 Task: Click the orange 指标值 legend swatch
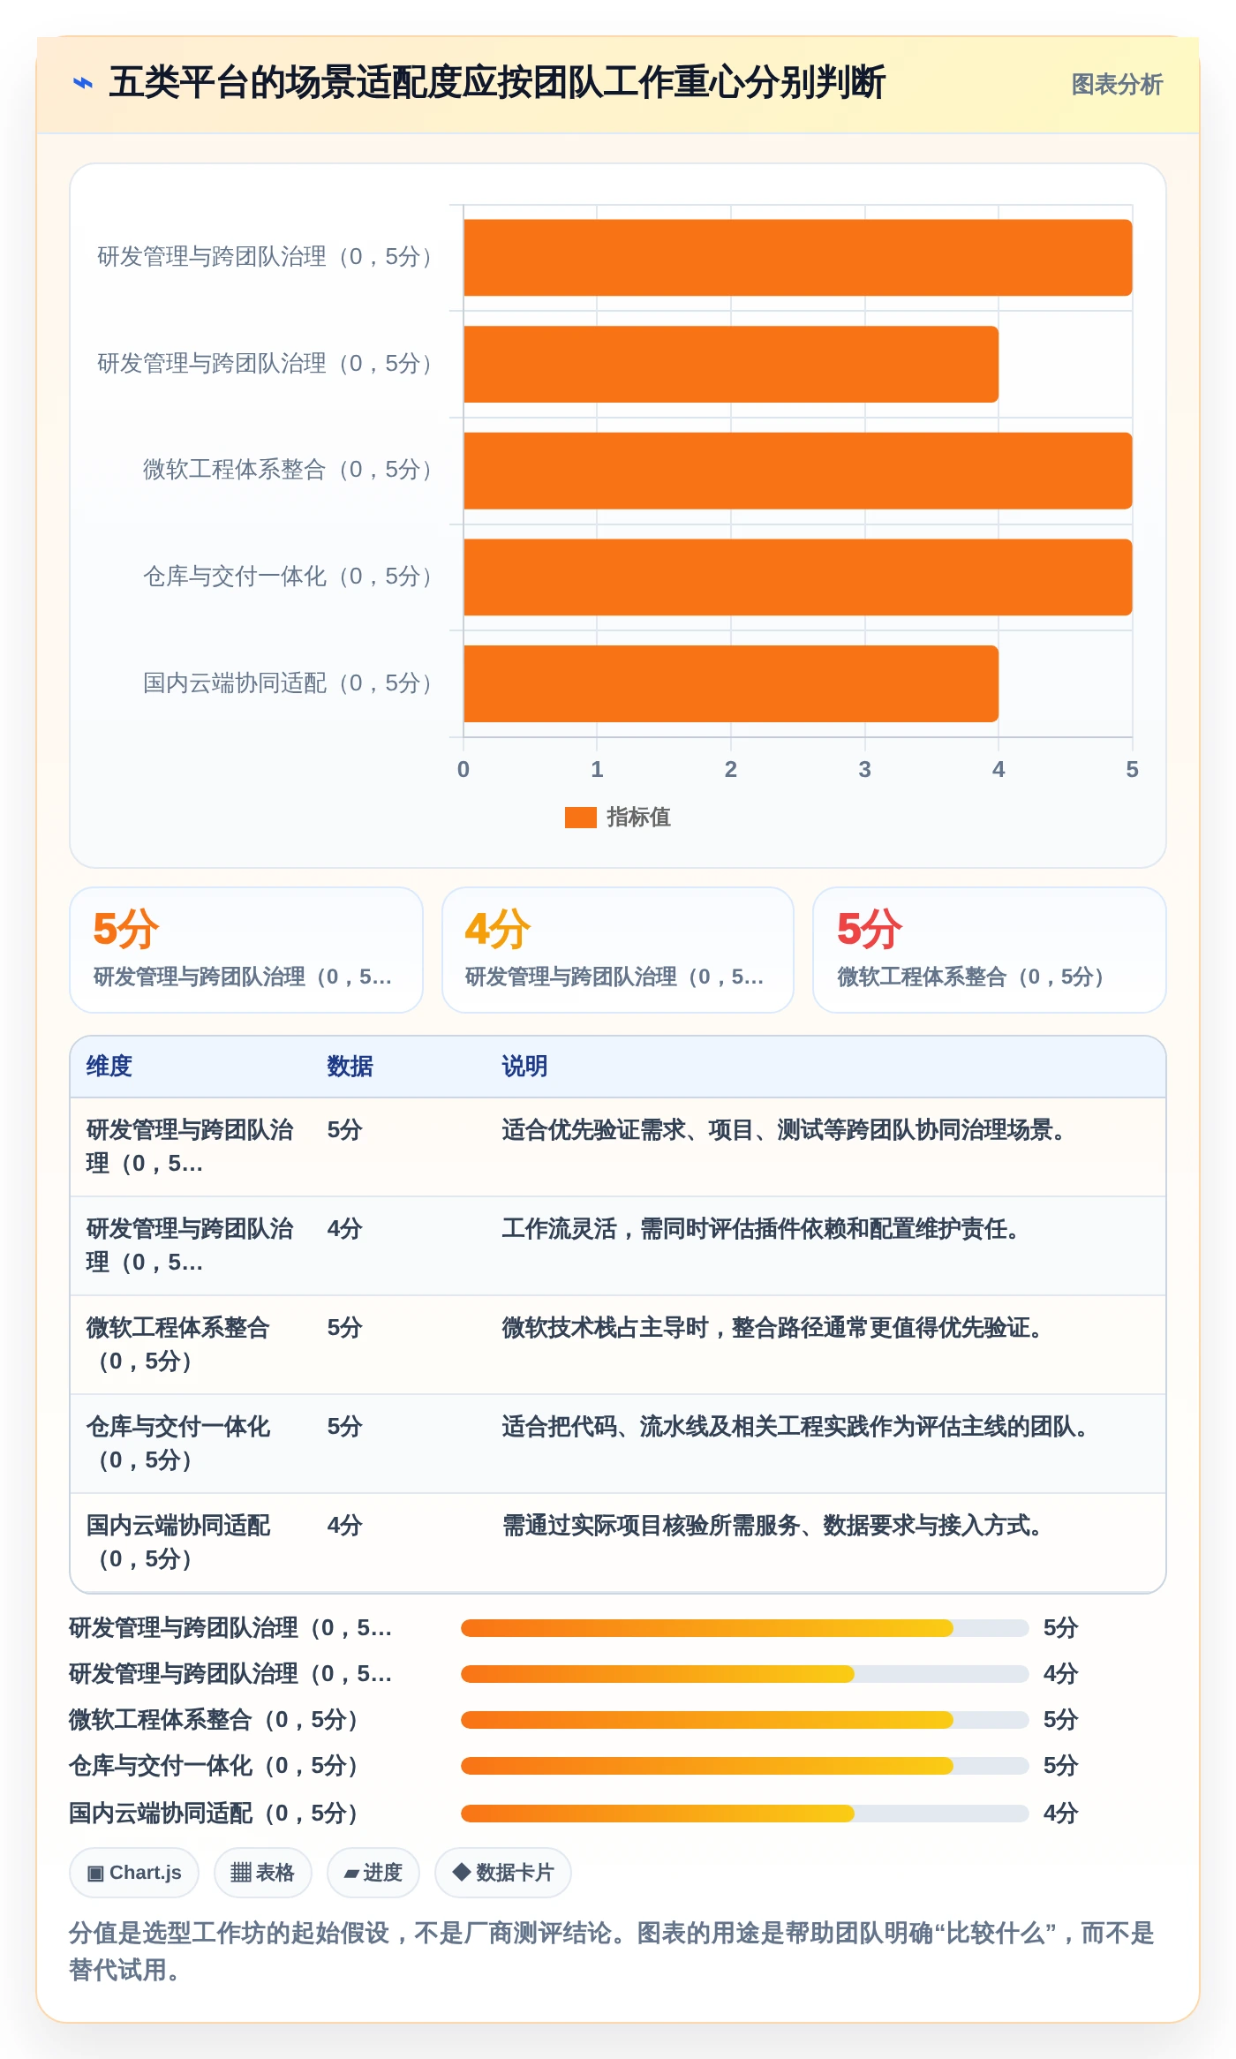[x=580, y=818]
